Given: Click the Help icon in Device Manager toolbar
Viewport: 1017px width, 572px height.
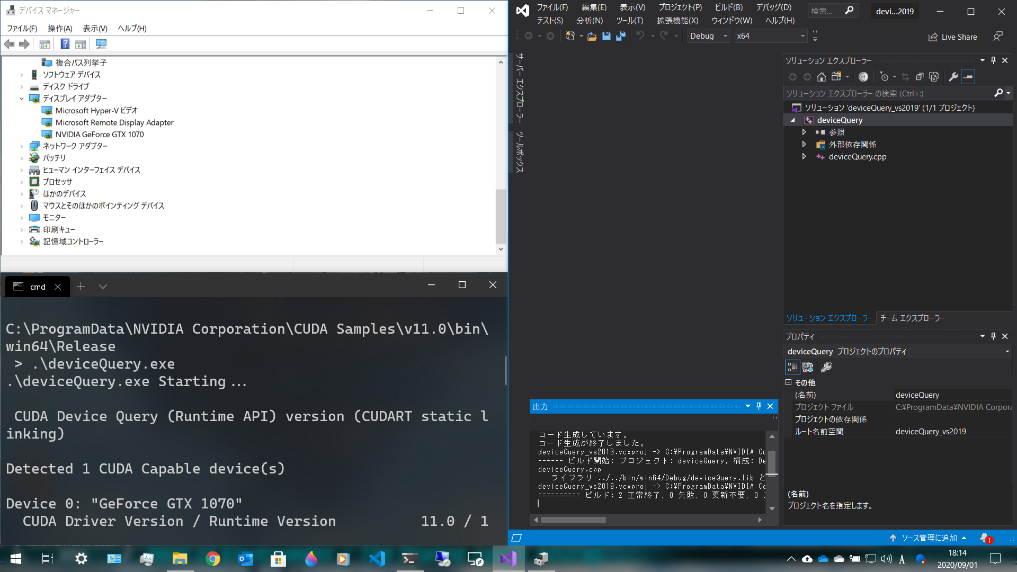Looking at the screenshot, I should 65,44.
